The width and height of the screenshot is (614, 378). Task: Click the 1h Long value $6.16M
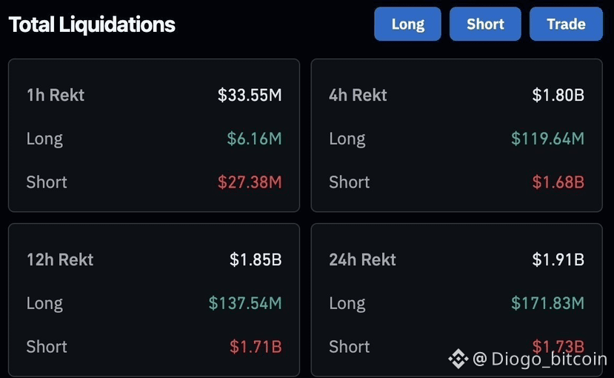(255, 139)
